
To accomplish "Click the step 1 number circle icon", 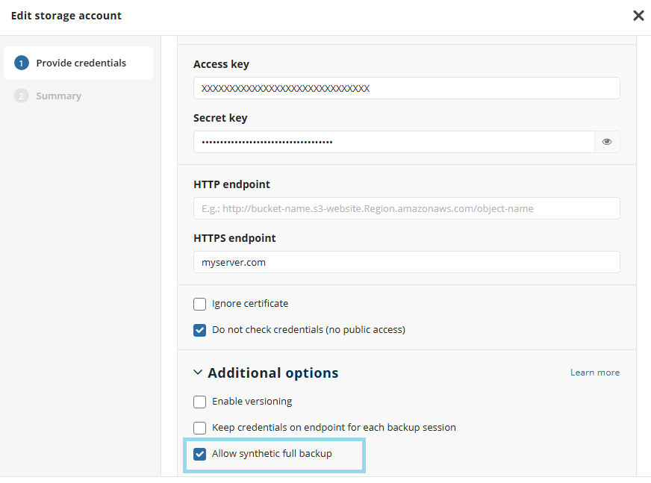I will click(22, 63).
